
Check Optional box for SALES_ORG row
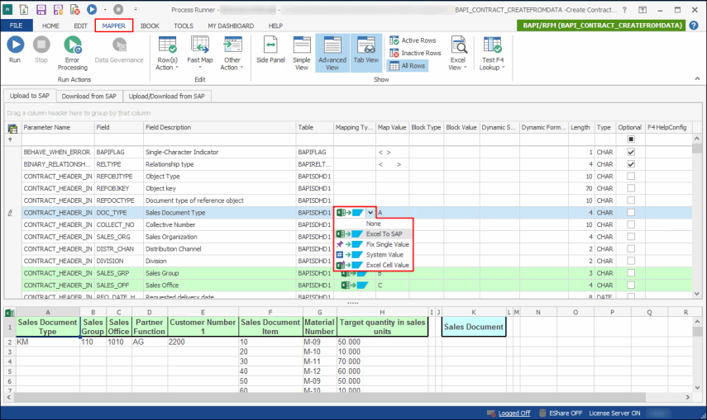point(631,237)
